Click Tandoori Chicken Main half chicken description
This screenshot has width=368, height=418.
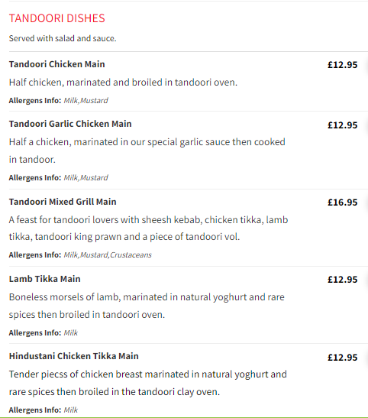coord(123,83)
